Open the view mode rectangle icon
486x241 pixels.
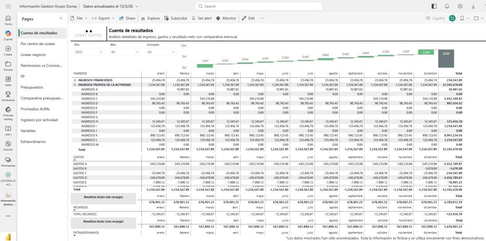(x=477, y=19)
